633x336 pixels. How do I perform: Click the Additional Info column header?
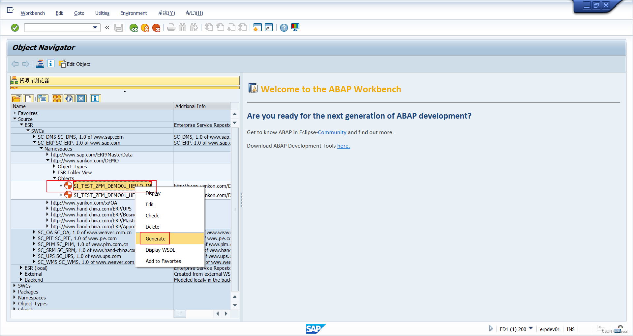pyautogui.click(x=202, y=106)
